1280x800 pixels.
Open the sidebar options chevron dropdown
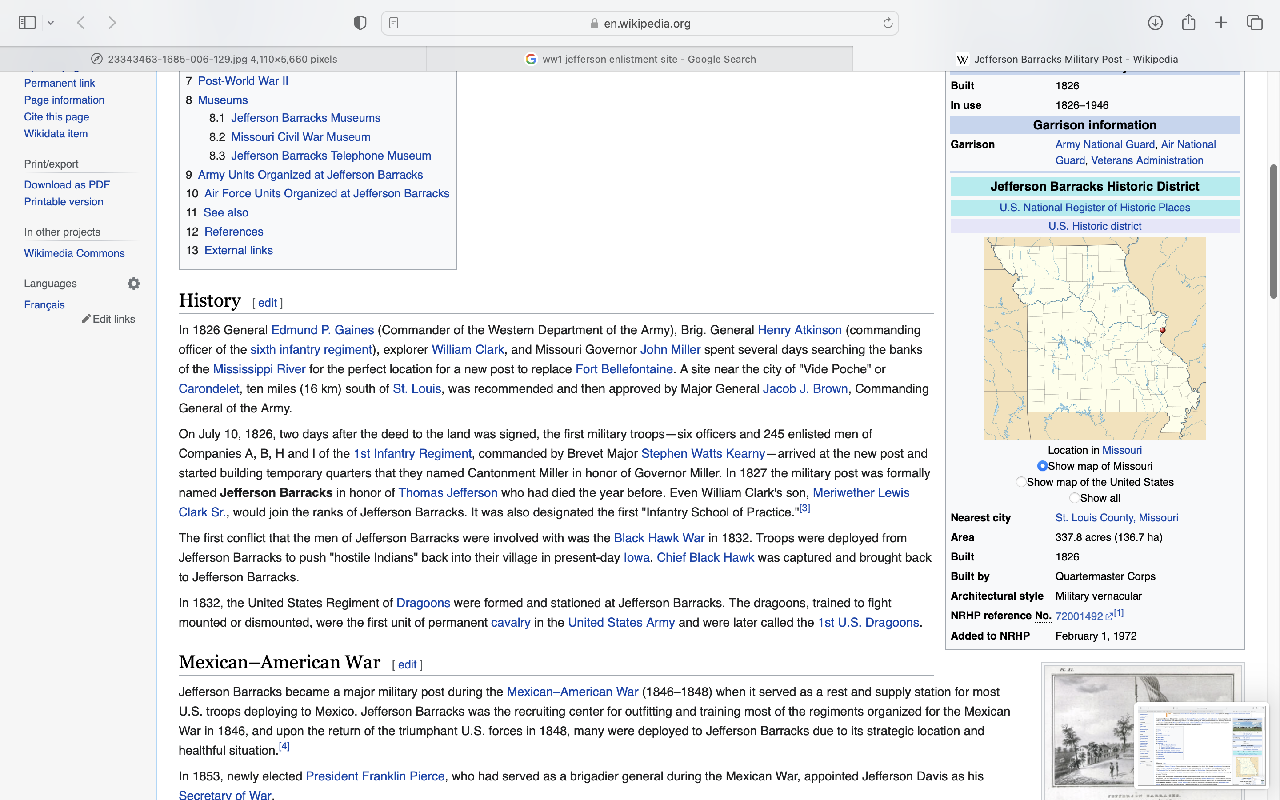coord(51,23)
